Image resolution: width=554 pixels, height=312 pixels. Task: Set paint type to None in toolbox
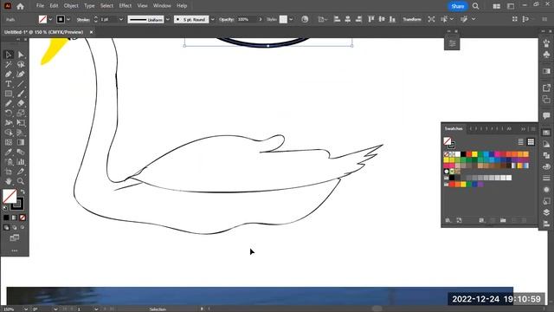[x=23, y=218]
